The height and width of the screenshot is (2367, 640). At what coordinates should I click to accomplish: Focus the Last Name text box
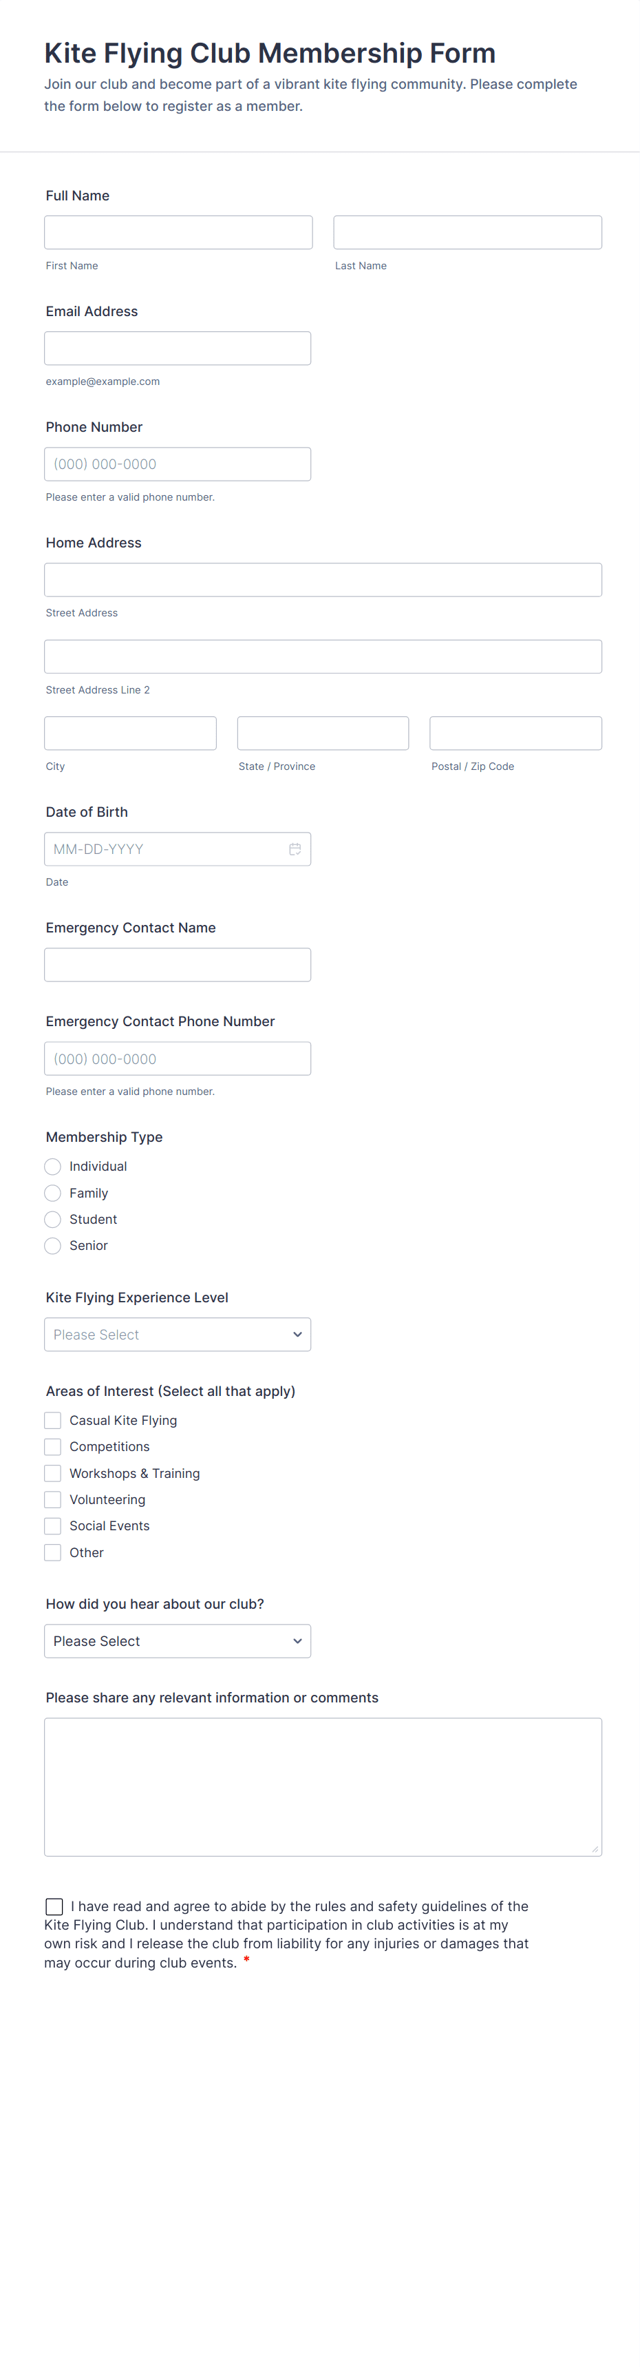(x=467, y=233)
